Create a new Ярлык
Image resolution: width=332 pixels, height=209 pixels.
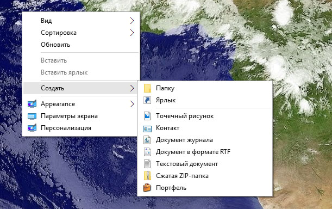(205, 100)
